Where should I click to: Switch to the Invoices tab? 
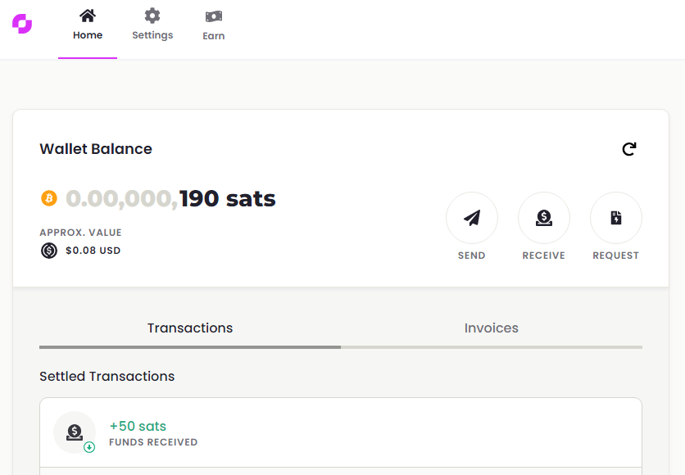[x=492, y=328]
